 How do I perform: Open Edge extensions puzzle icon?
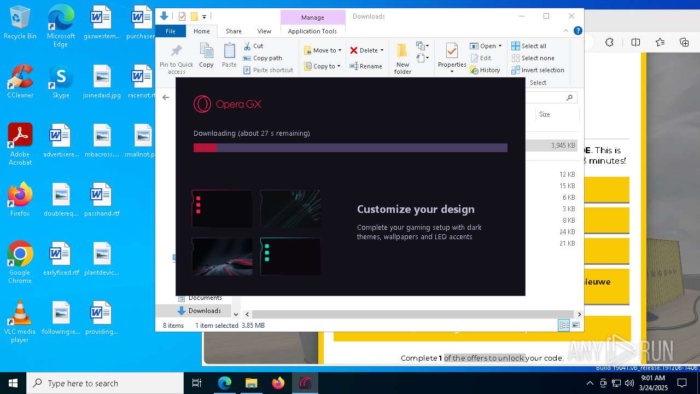pos(609,42)
